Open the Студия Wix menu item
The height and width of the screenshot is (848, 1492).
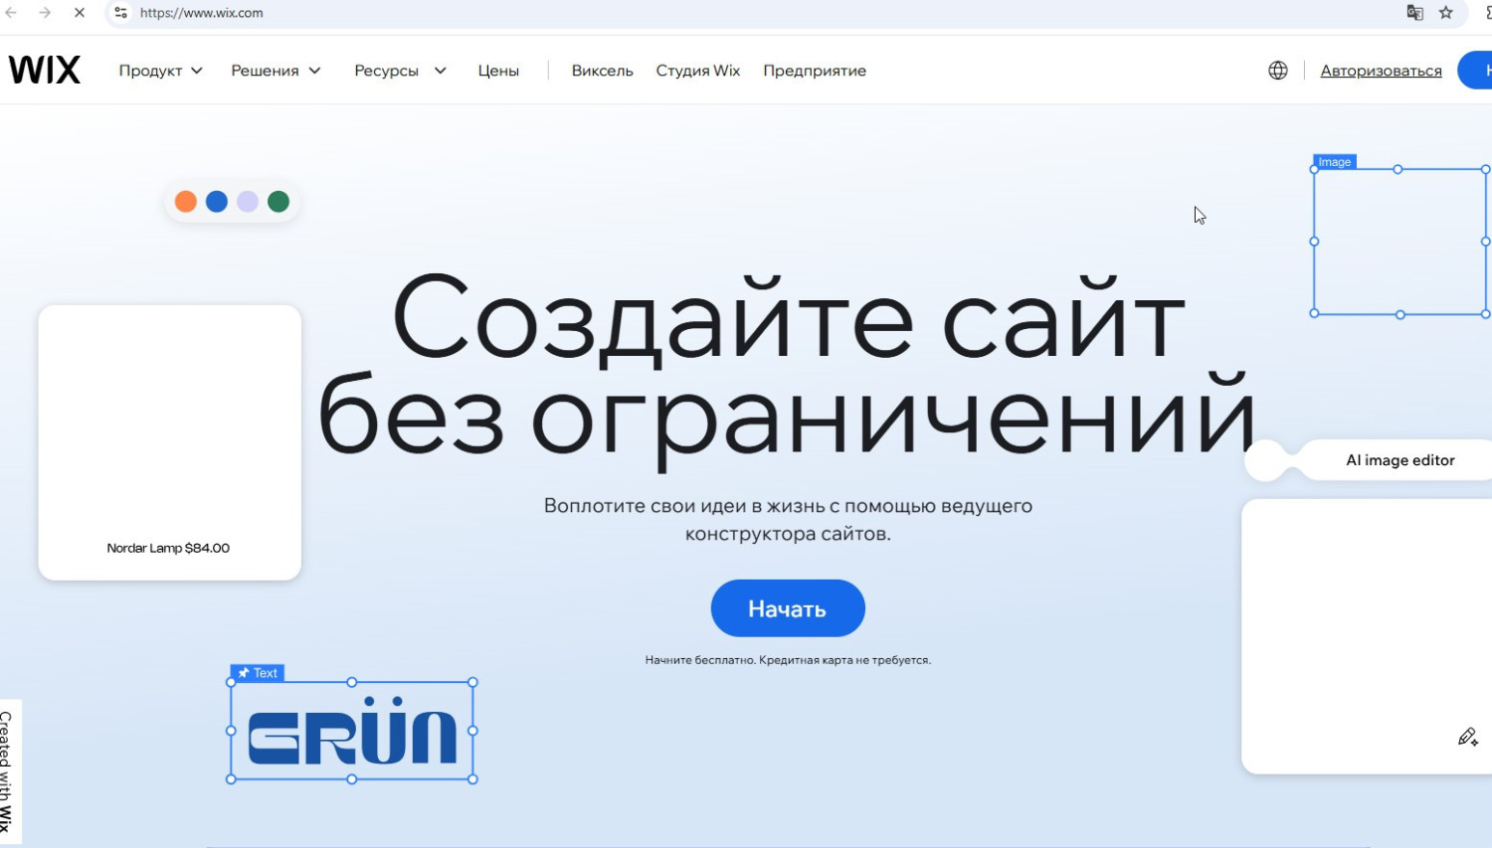coord(697,71)
